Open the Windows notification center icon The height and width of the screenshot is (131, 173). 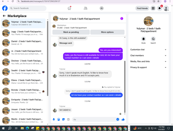pyautogui.click(x=169, y=128)
